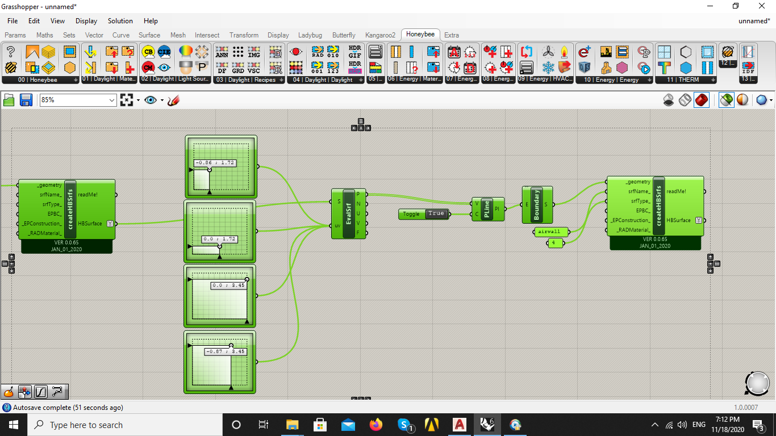Click the flame heating icon

click(564, 52)
